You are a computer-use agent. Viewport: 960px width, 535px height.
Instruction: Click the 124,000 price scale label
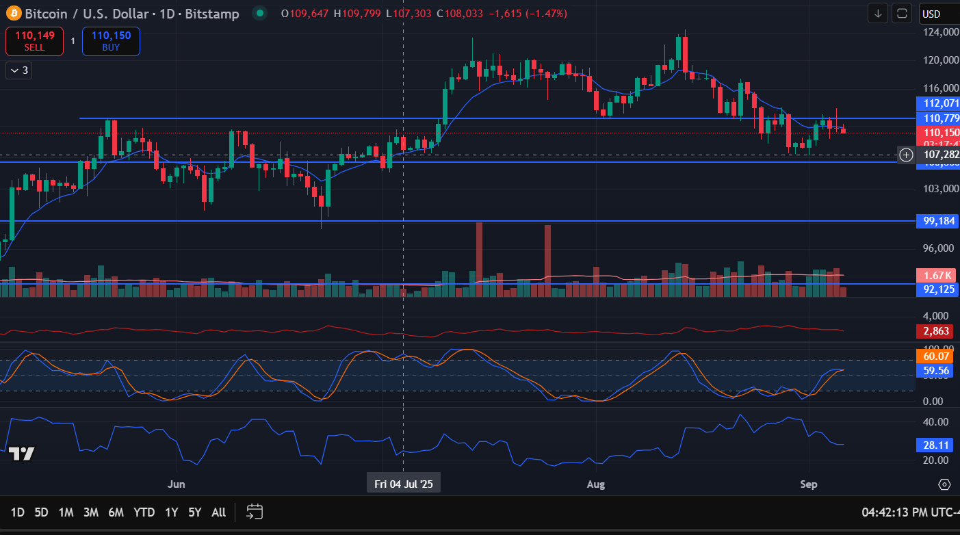click(939, 31)
